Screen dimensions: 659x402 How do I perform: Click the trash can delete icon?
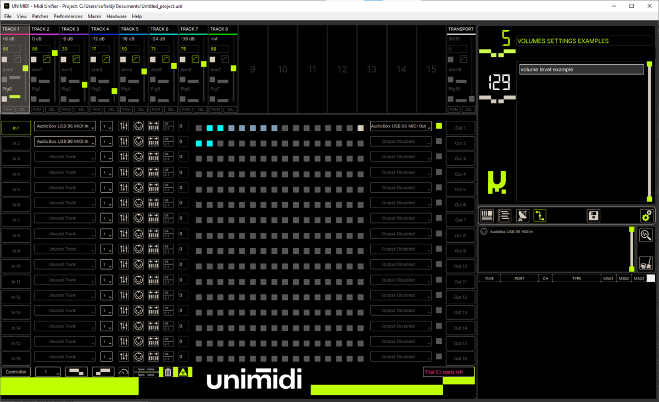point(169,372)
